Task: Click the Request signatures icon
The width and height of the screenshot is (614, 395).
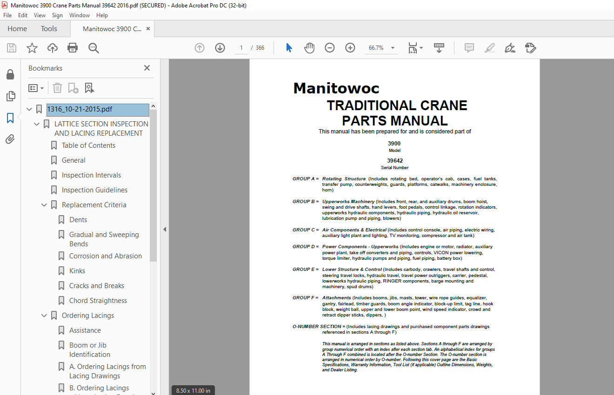Action: pos(530,48)
